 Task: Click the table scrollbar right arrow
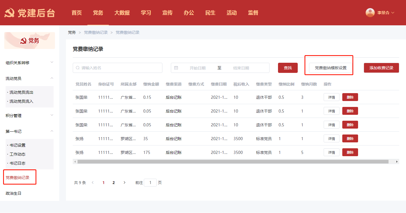tap(397, 162)
